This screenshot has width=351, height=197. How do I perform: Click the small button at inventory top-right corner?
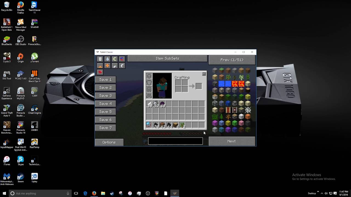point(204,74)
